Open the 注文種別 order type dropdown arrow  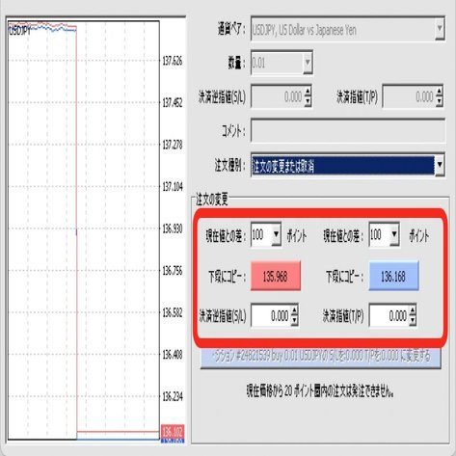[440, 165]
